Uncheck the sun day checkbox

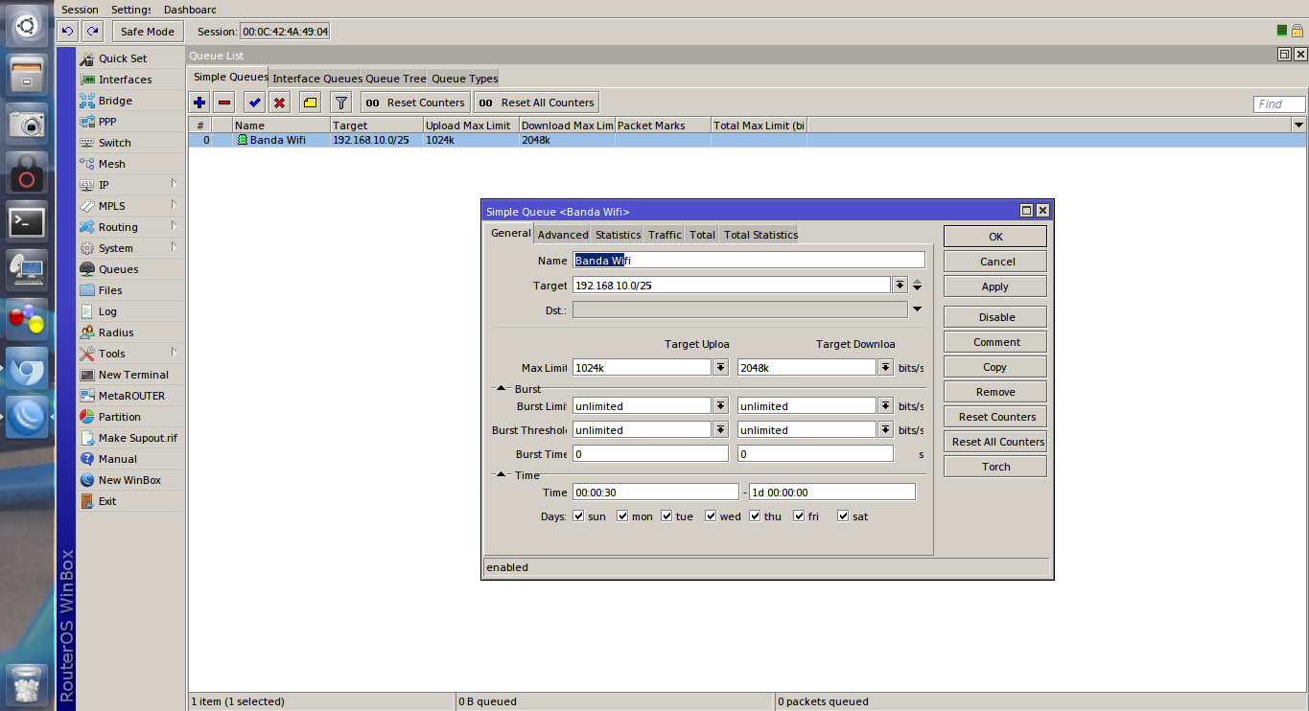point(578,516)
